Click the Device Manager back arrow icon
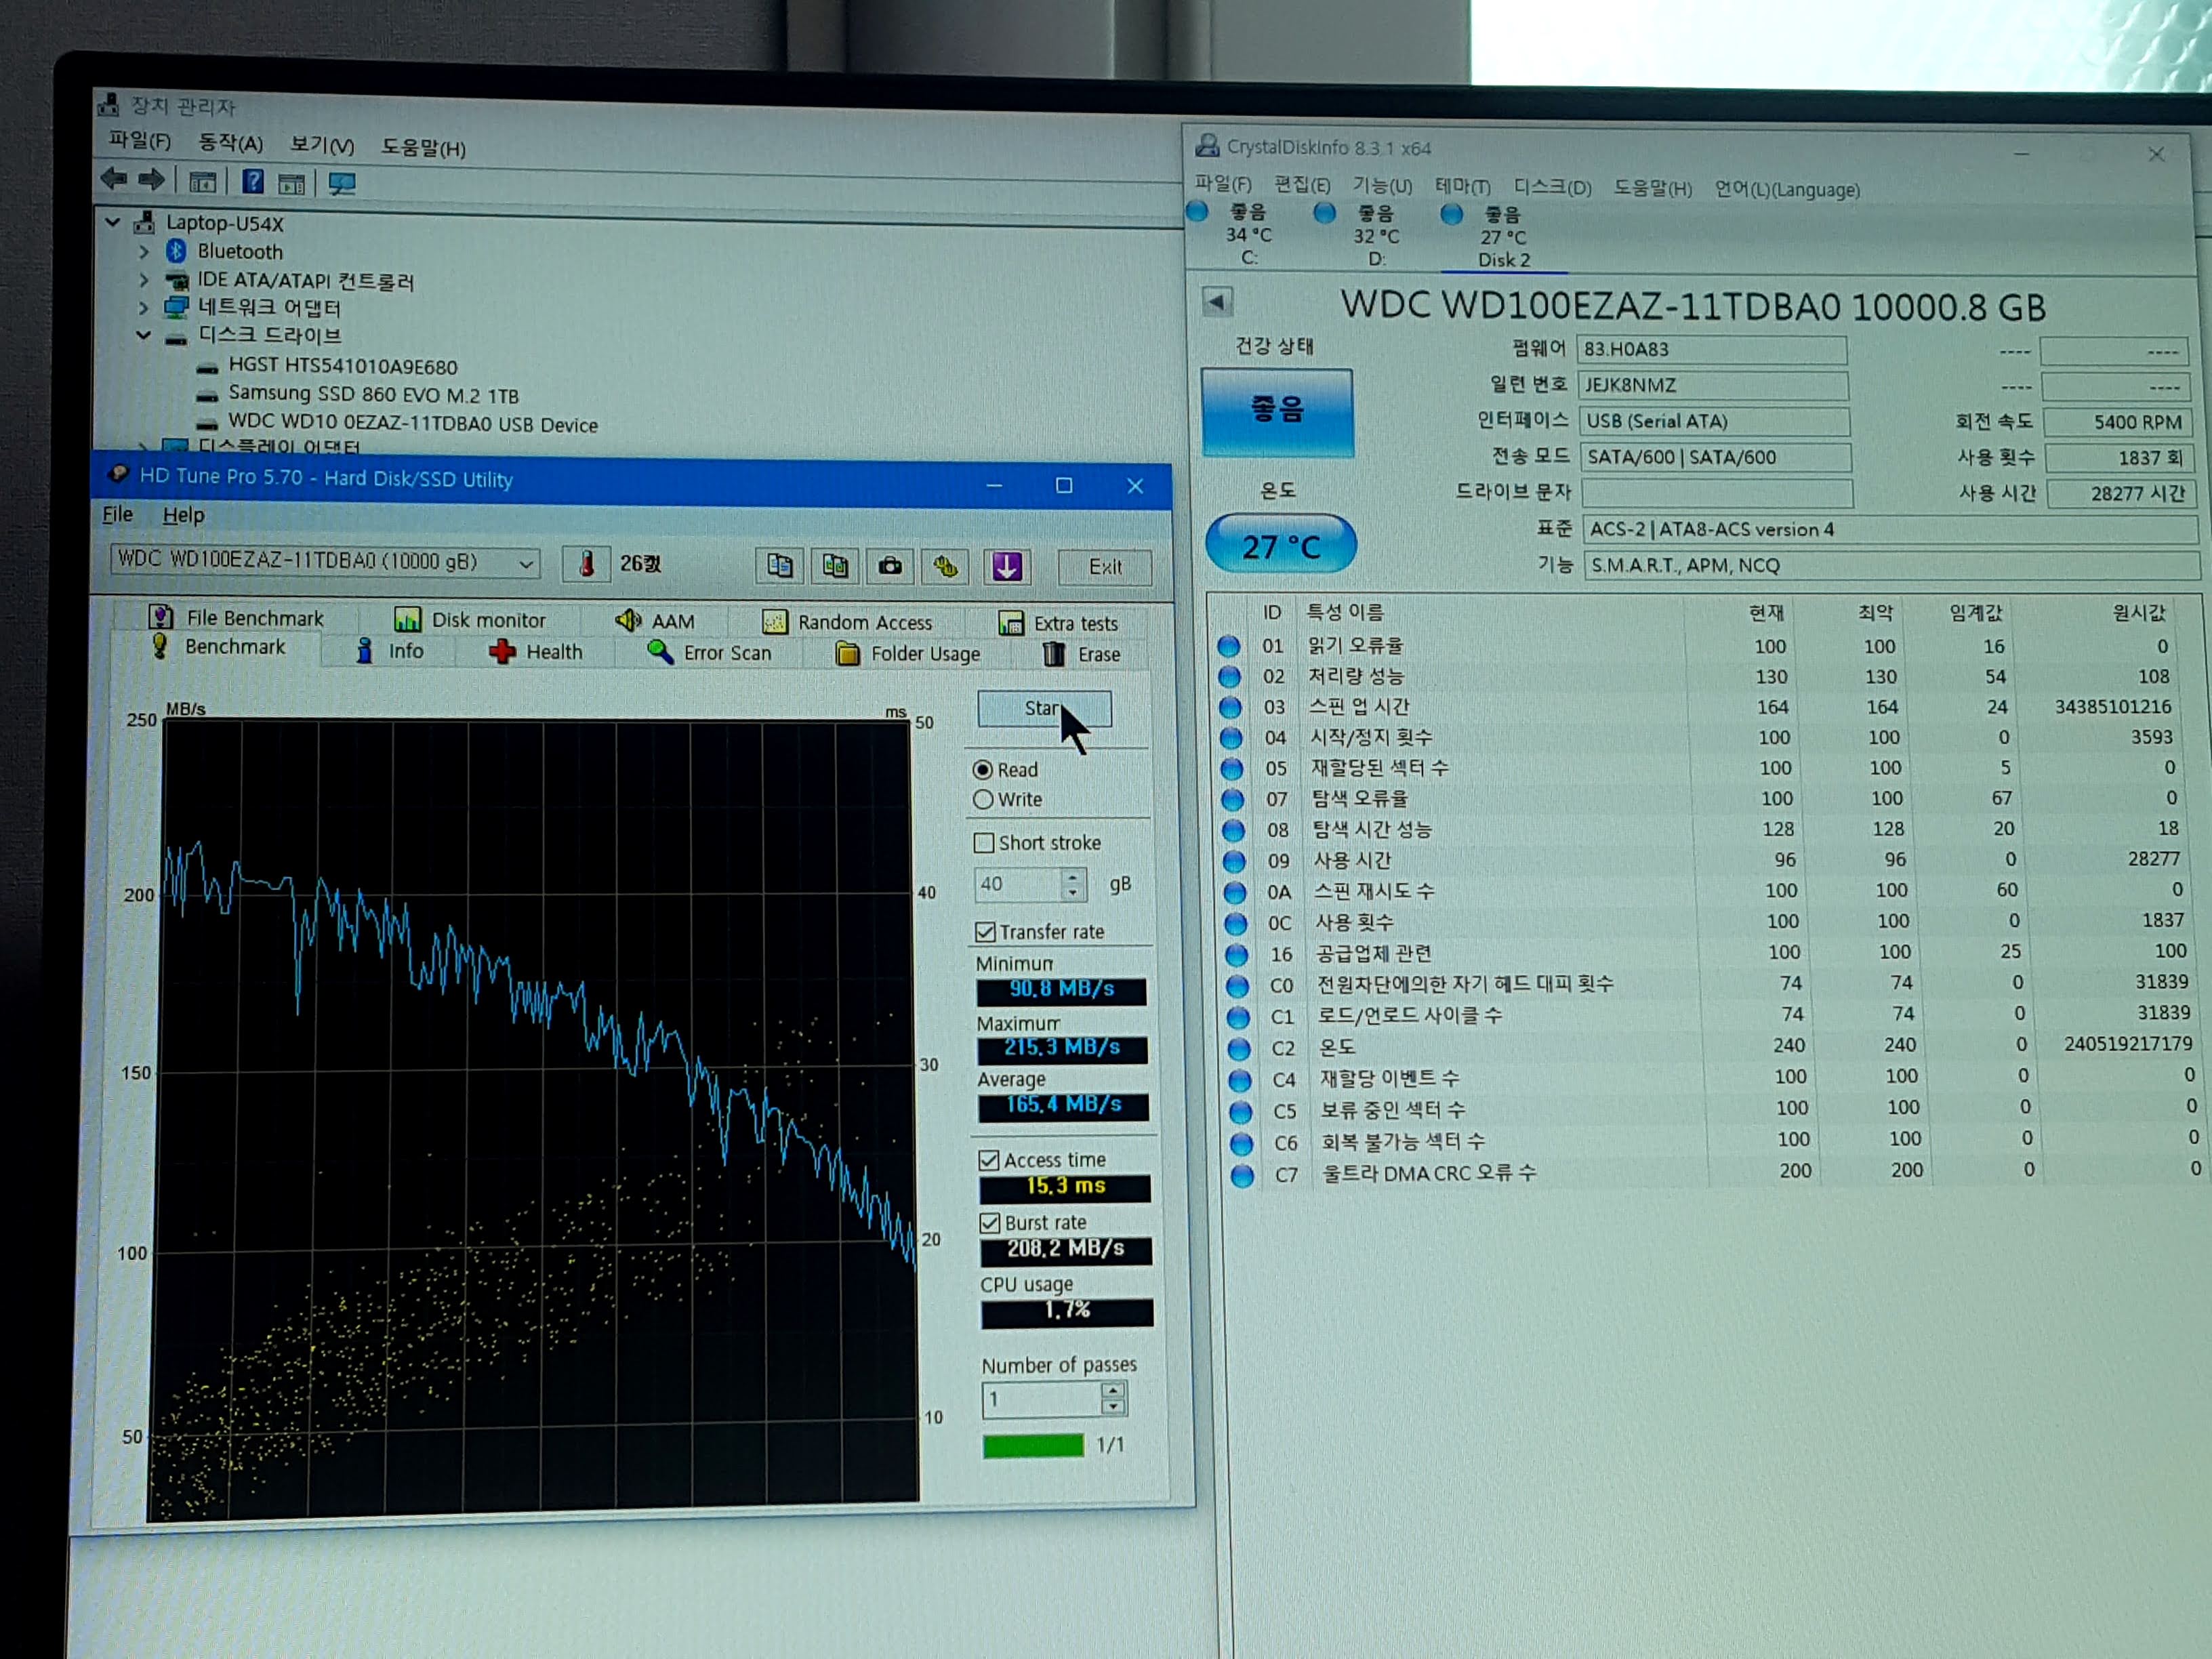Image resolution: width=2212 pixels, height=1659 pixels. tap(114, 179)
